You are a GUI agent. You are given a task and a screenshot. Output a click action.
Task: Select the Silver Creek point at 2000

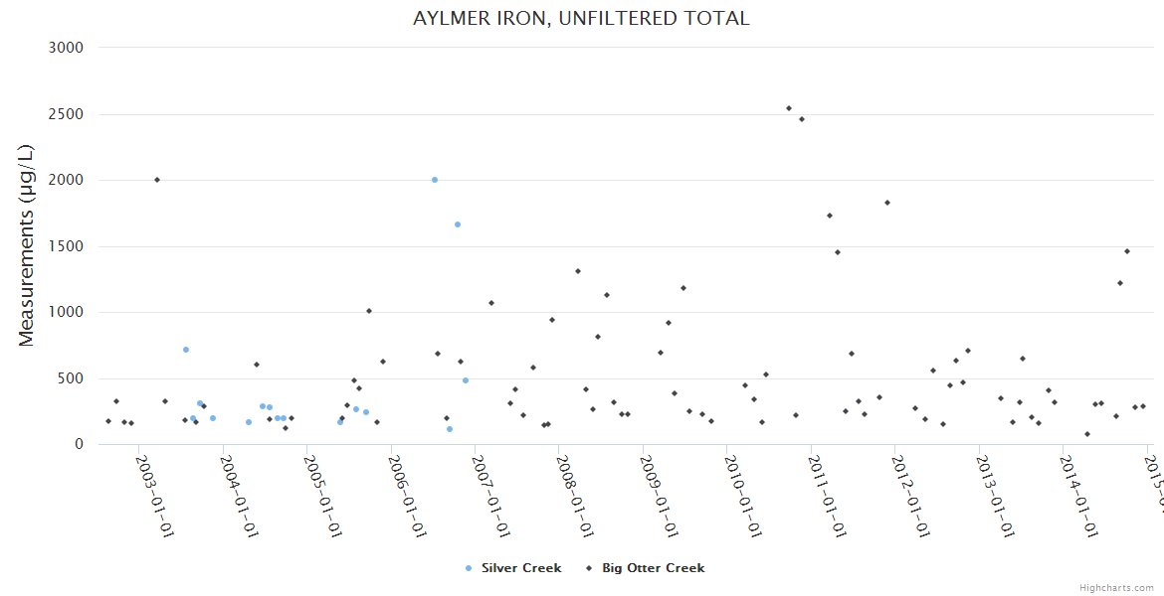click(x=435, y=180)
